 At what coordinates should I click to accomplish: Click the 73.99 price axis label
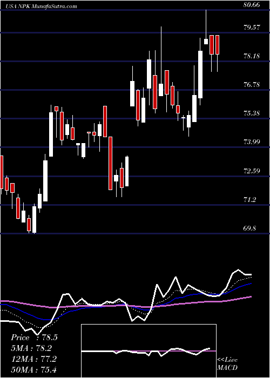pos(252,142)
